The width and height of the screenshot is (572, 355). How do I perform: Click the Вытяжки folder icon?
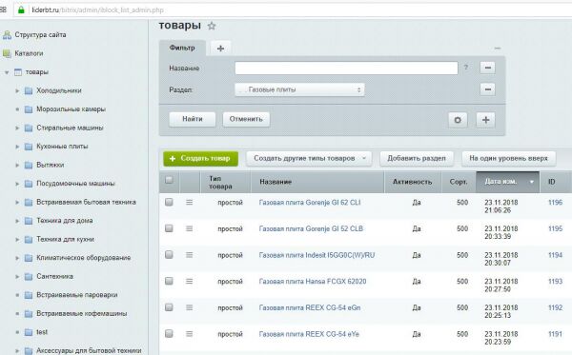29,165
